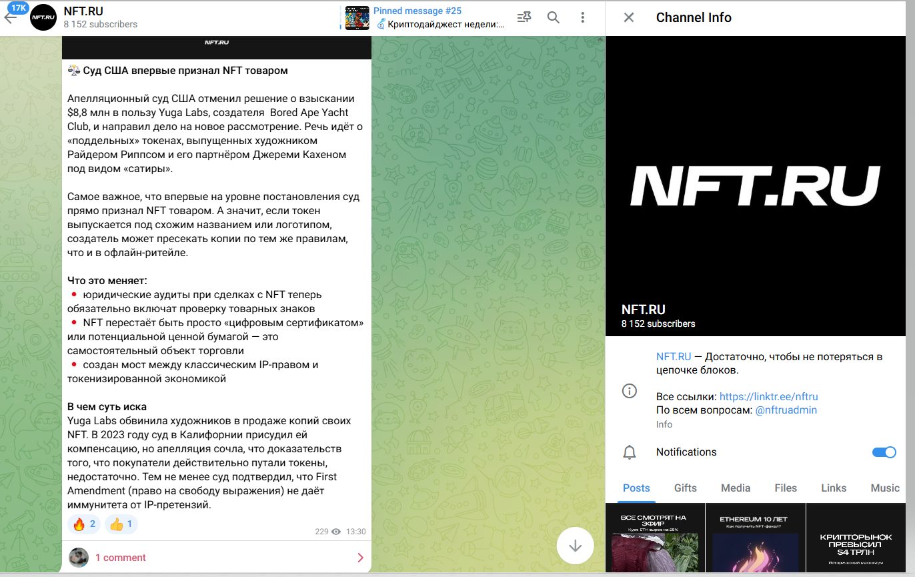Click the Notifications bell icon
This screenshot has width=915, height=577.
click(629, 452)
